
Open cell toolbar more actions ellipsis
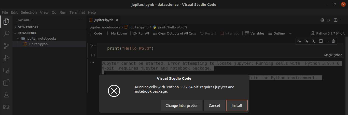tap(327, 41)
